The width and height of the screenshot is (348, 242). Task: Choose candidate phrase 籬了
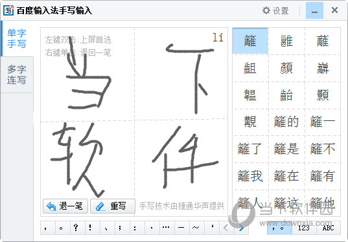pos(250,149)
